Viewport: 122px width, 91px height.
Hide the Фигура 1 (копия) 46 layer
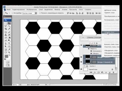(x=81, y=62)
